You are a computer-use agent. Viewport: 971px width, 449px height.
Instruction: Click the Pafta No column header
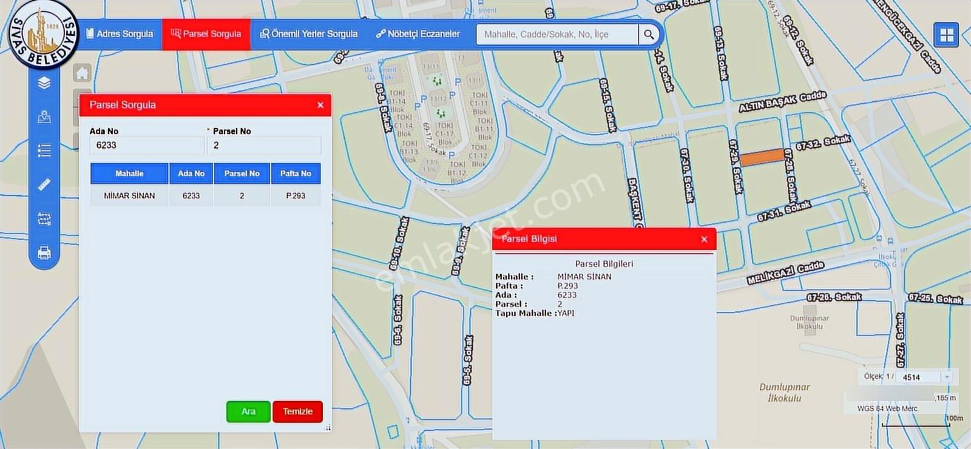[x=296, y=174]
